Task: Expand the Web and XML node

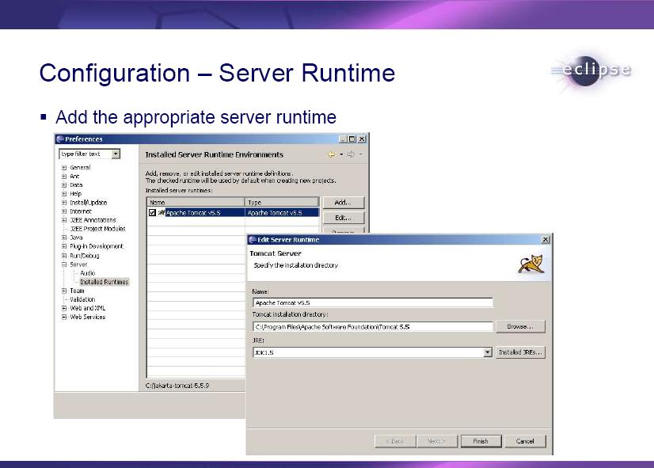Action: click(x=64, y=308)
